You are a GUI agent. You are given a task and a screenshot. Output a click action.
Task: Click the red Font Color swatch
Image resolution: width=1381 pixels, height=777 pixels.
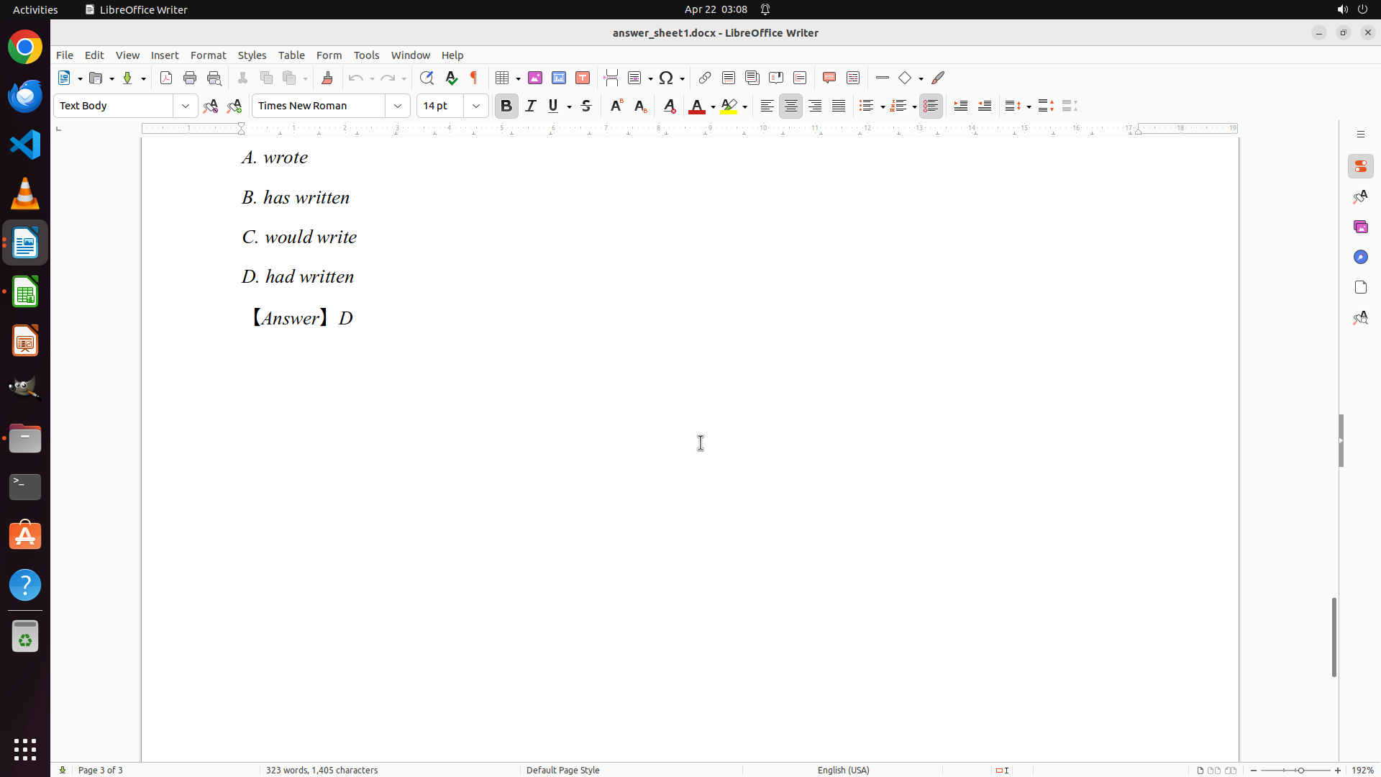point(696,106)
